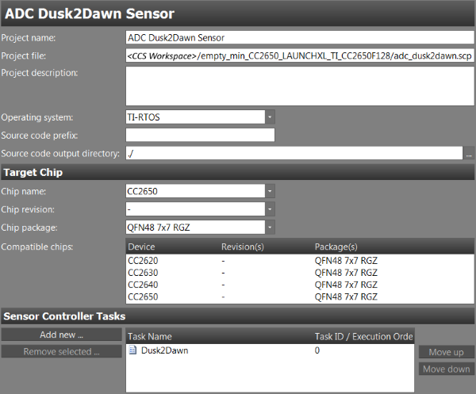Click the Source code output directory field

tap(294, 153)
